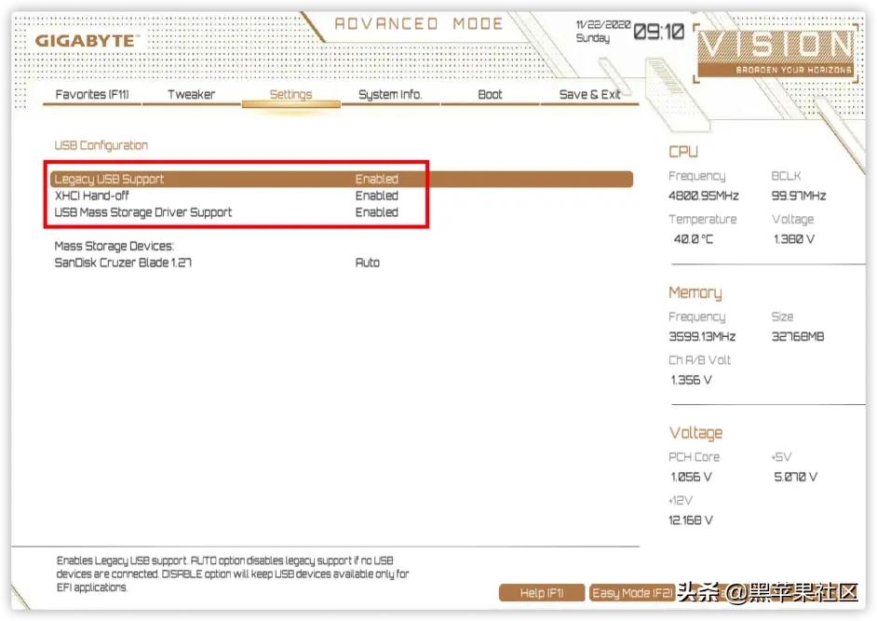Click the USB Configuration section header
This screenshot has width=877, height=621.
tap(101, 145)
